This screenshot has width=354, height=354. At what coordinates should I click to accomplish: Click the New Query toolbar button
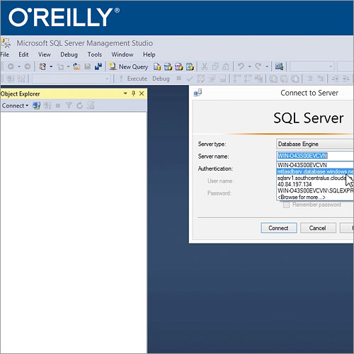[x=129, y=67]
